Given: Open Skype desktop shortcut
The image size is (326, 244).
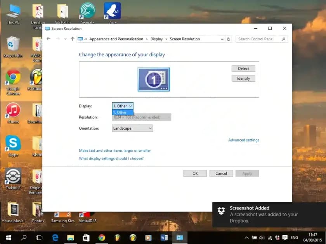Looking at the screenshot, I should coord(13,146).
